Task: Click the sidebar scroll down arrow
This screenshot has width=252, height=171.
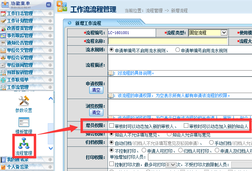Action: (x=51, y=148)
